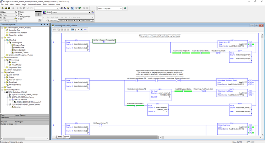Click the HMI_ServoSystem_ProcessStart contact on rung 0
Screen dimensions: 265x143
point(104,41)
